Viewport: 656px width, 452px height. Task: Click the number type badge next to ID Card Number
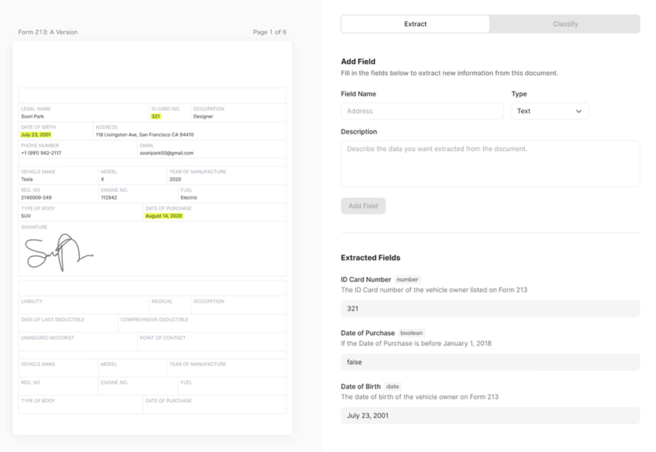(x=407, y=280)
